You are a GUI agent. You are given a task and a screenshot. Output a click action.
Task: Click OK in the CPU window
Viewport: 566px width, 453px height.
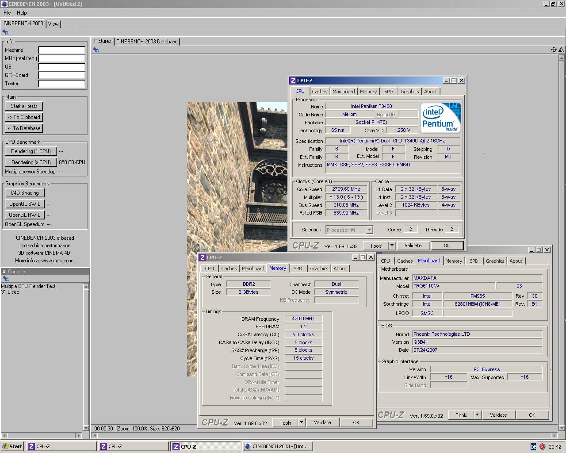click(x=447, y=246)
